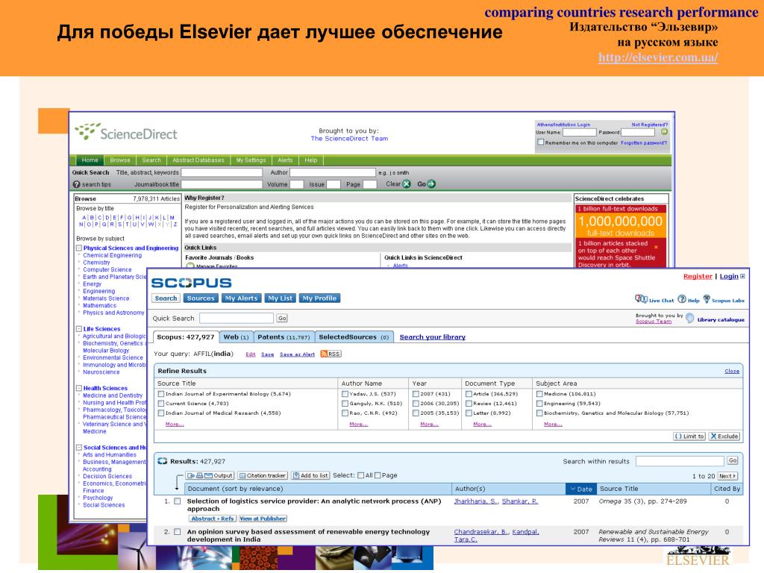Click the SCOPUS logo
764x573 pixels.
(x=192, y=283)
